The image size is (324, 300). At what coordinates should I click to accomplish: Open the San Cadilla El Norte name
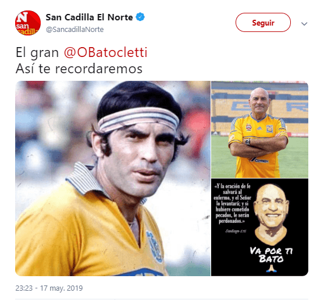click(89, 17)
